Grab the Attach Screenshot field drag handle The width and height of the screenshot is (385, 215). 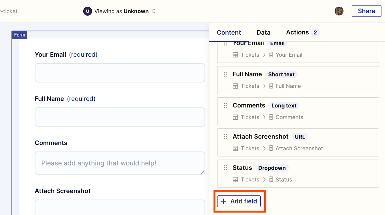click(x=225, y=137)
